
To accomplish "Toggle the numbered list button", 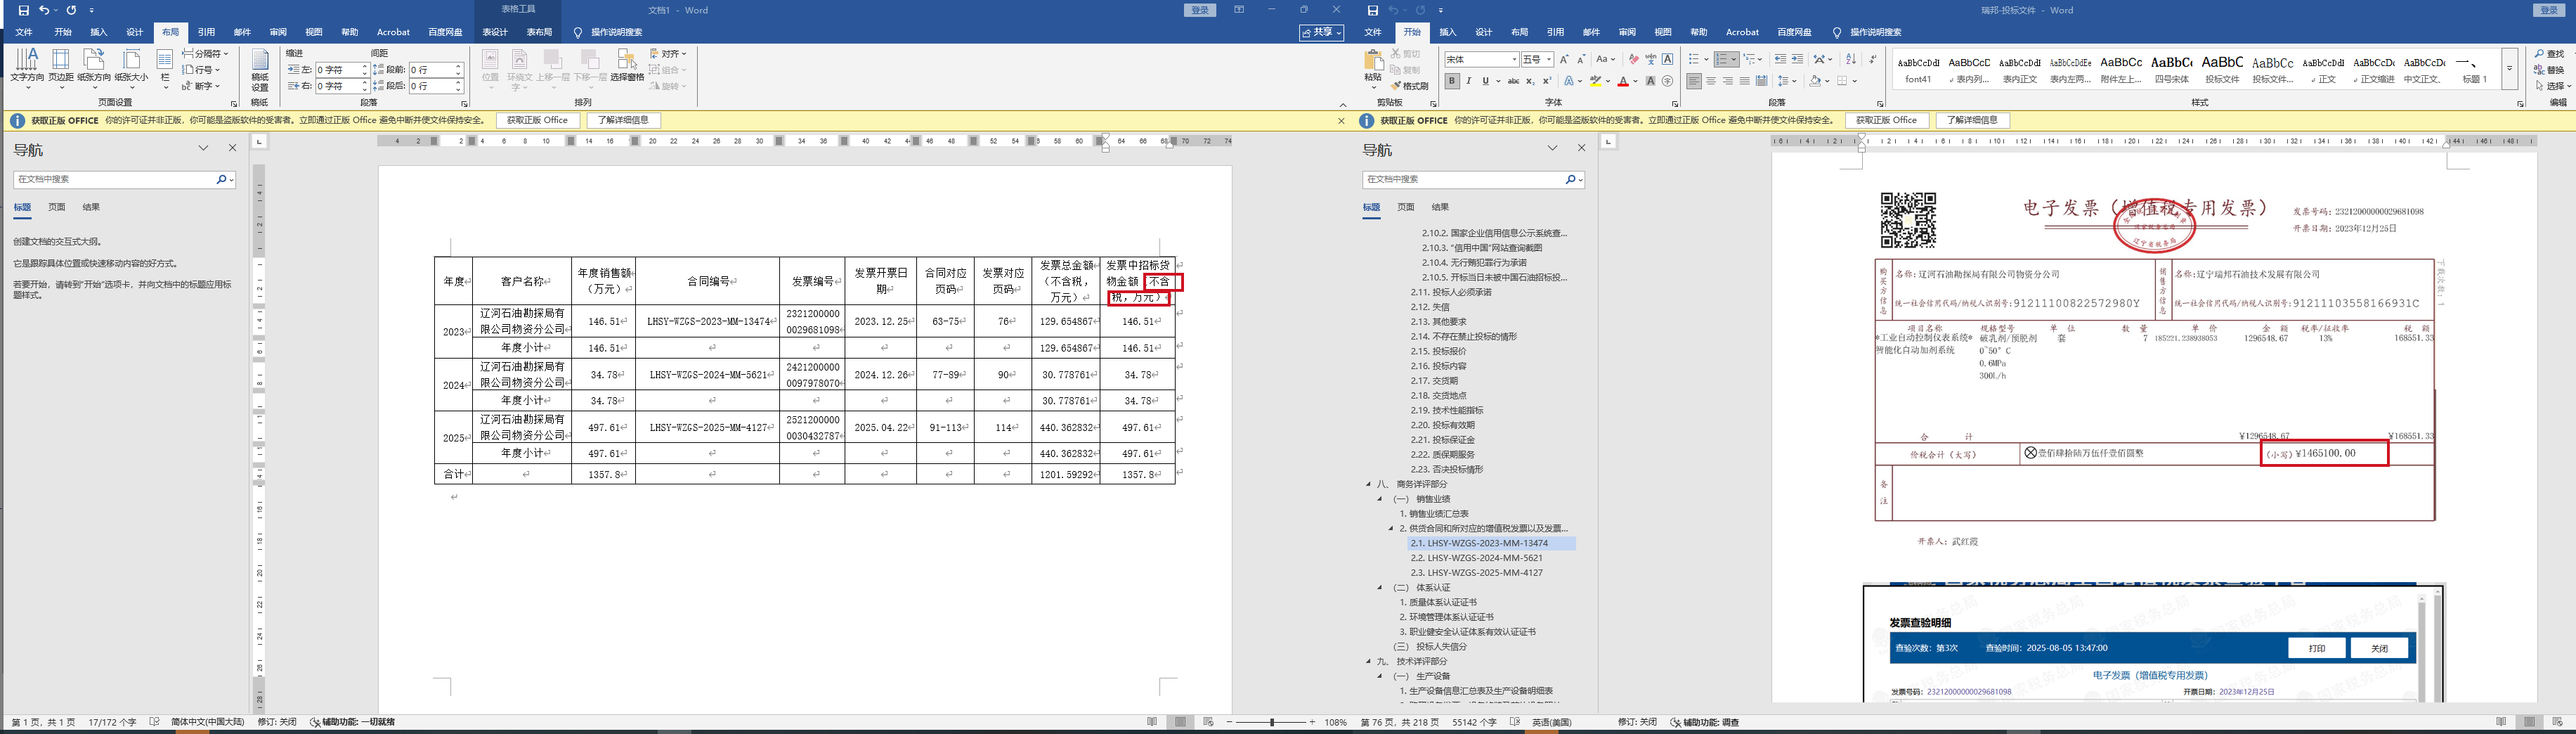I will click(x=1721, y=60).
